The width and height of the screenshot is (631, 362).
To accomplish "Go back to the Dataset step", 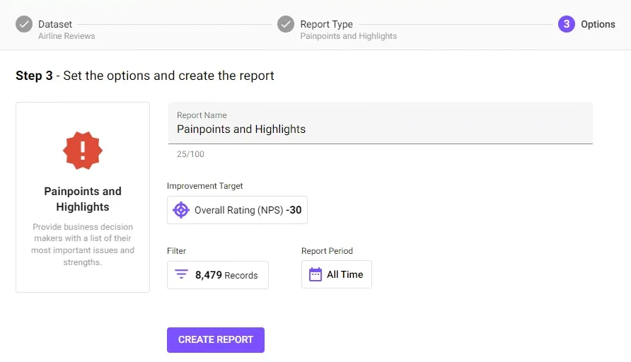I will (x=55, y=24).
